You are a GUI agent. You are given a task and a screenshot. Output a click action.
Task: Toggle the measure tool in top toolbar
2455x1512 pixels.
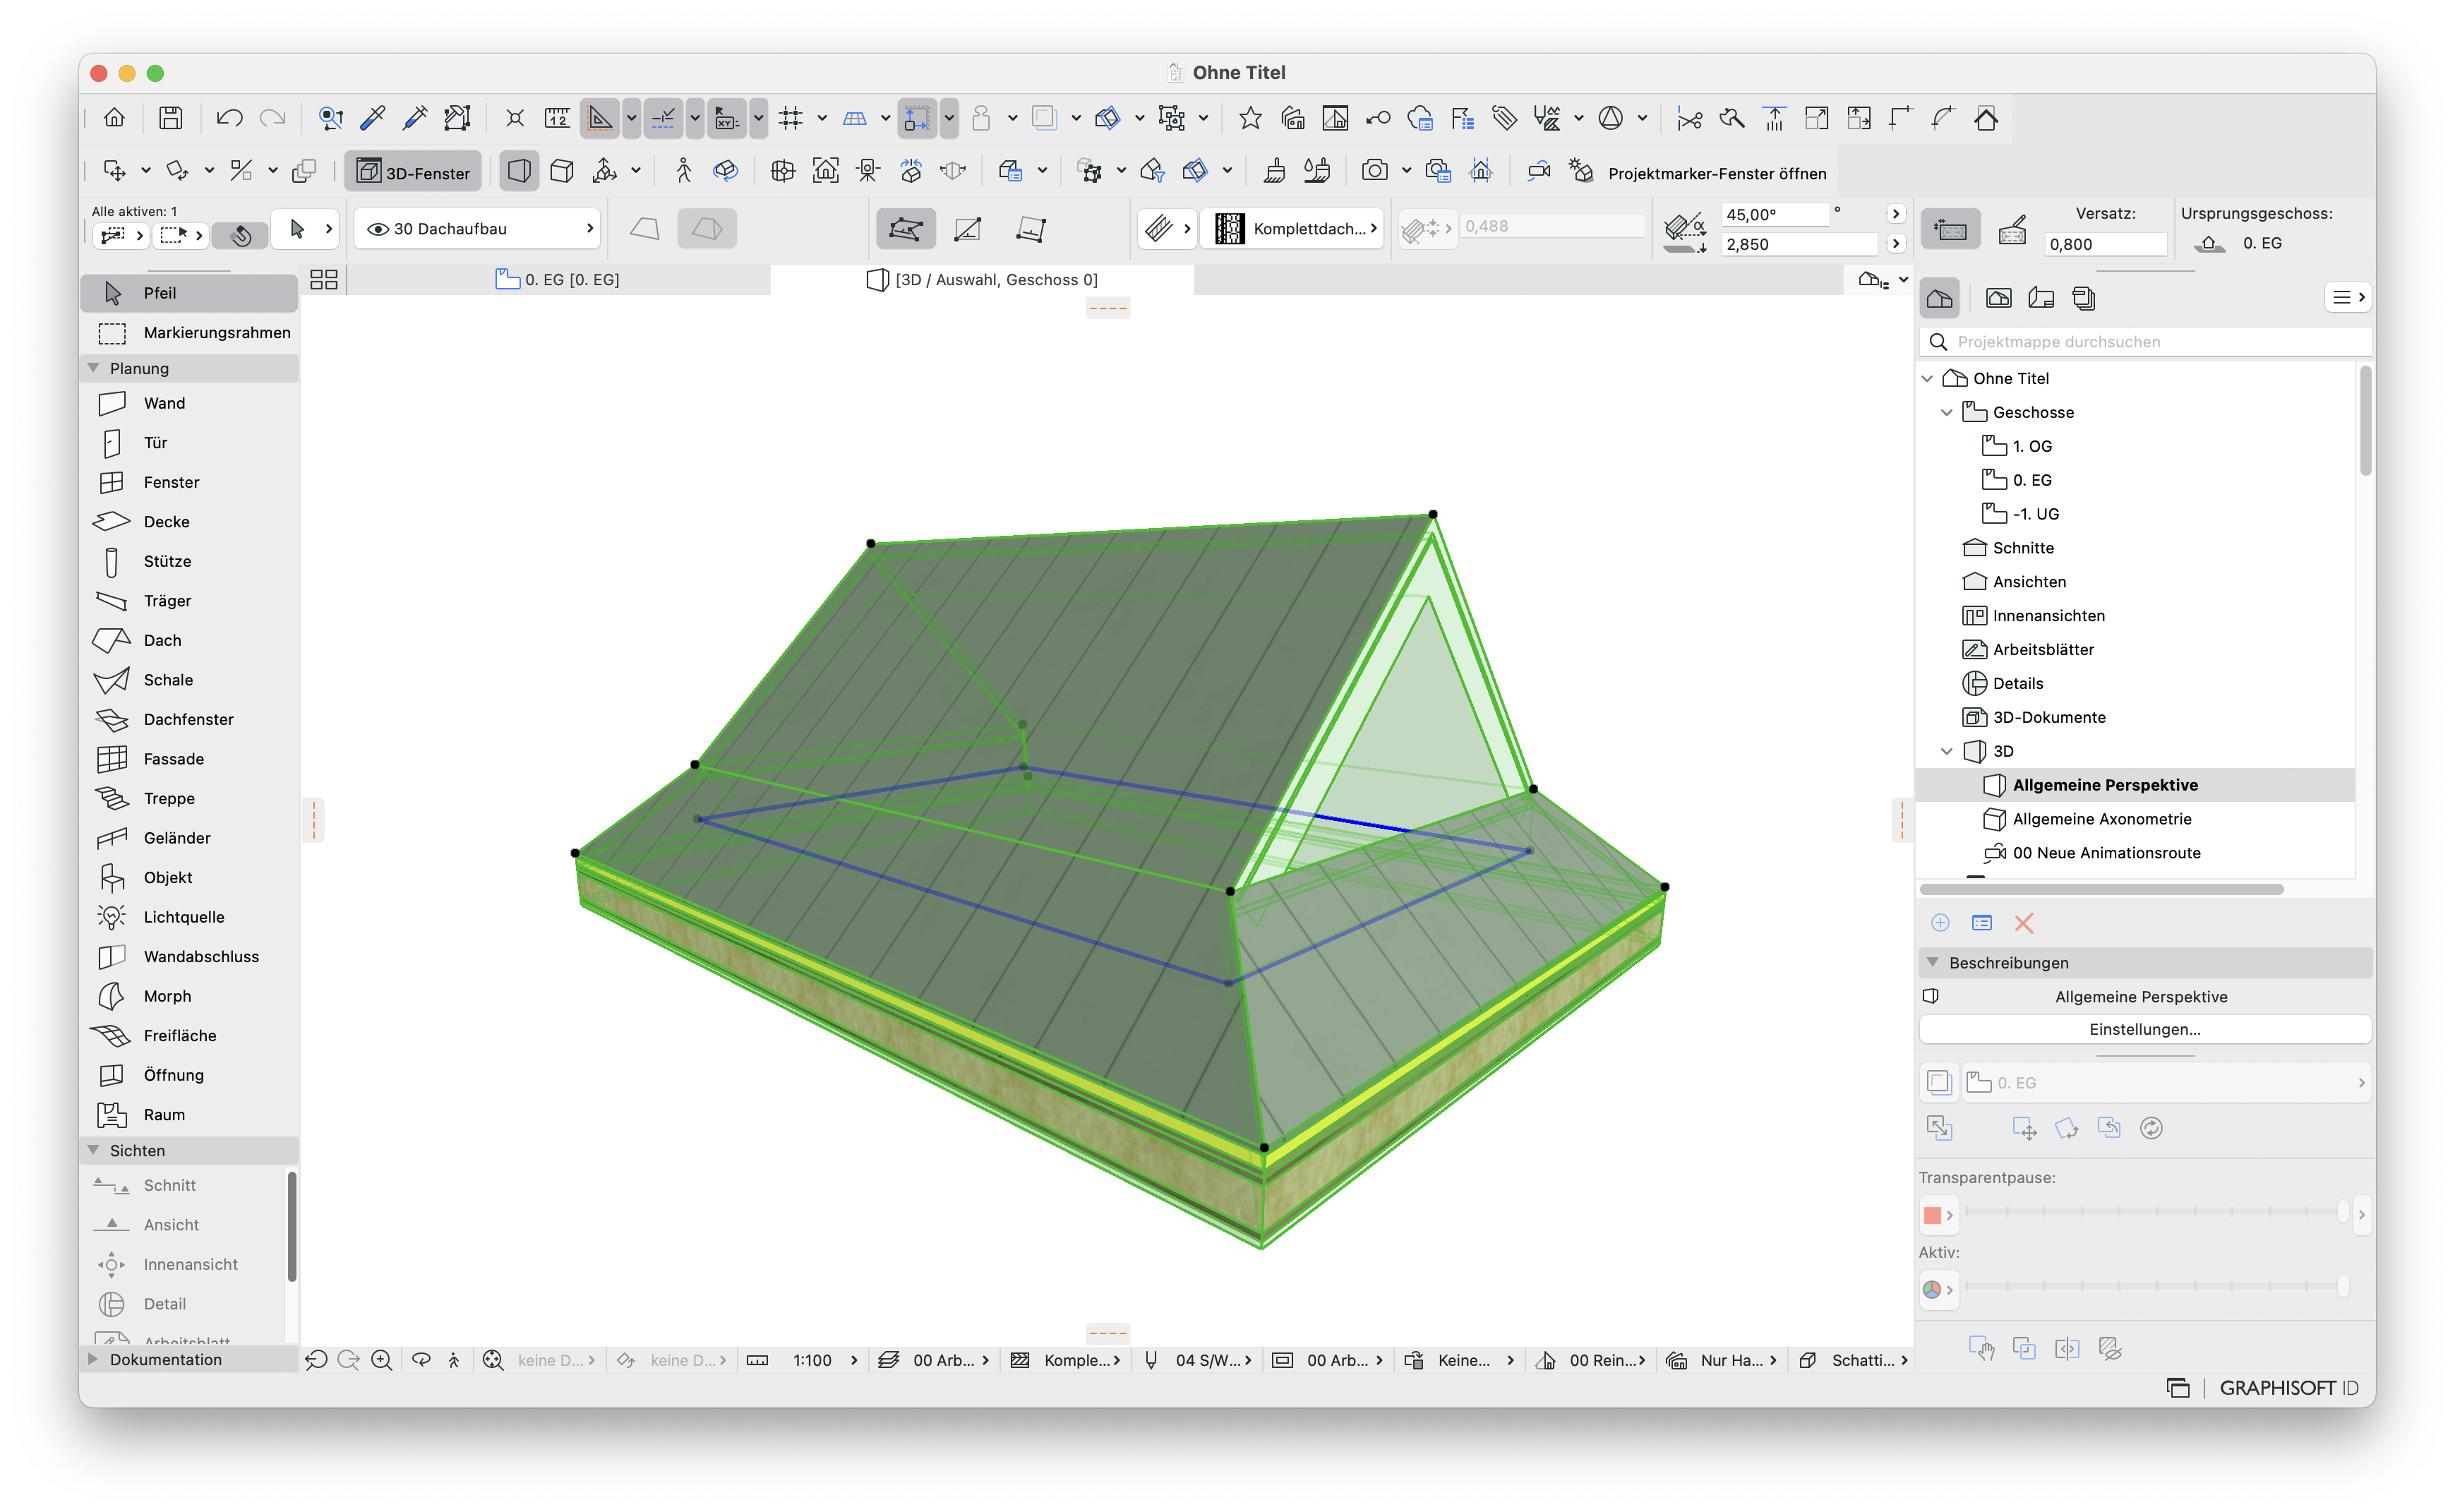(557, 118)
